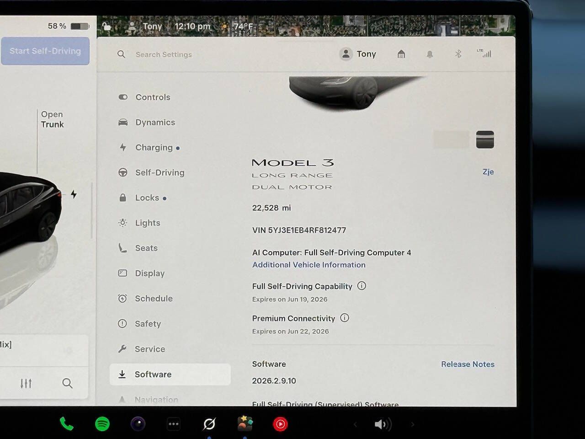Open the colorful Toybox app icon
This screenshot has height=439, width=585.
(x=245, y=424)
